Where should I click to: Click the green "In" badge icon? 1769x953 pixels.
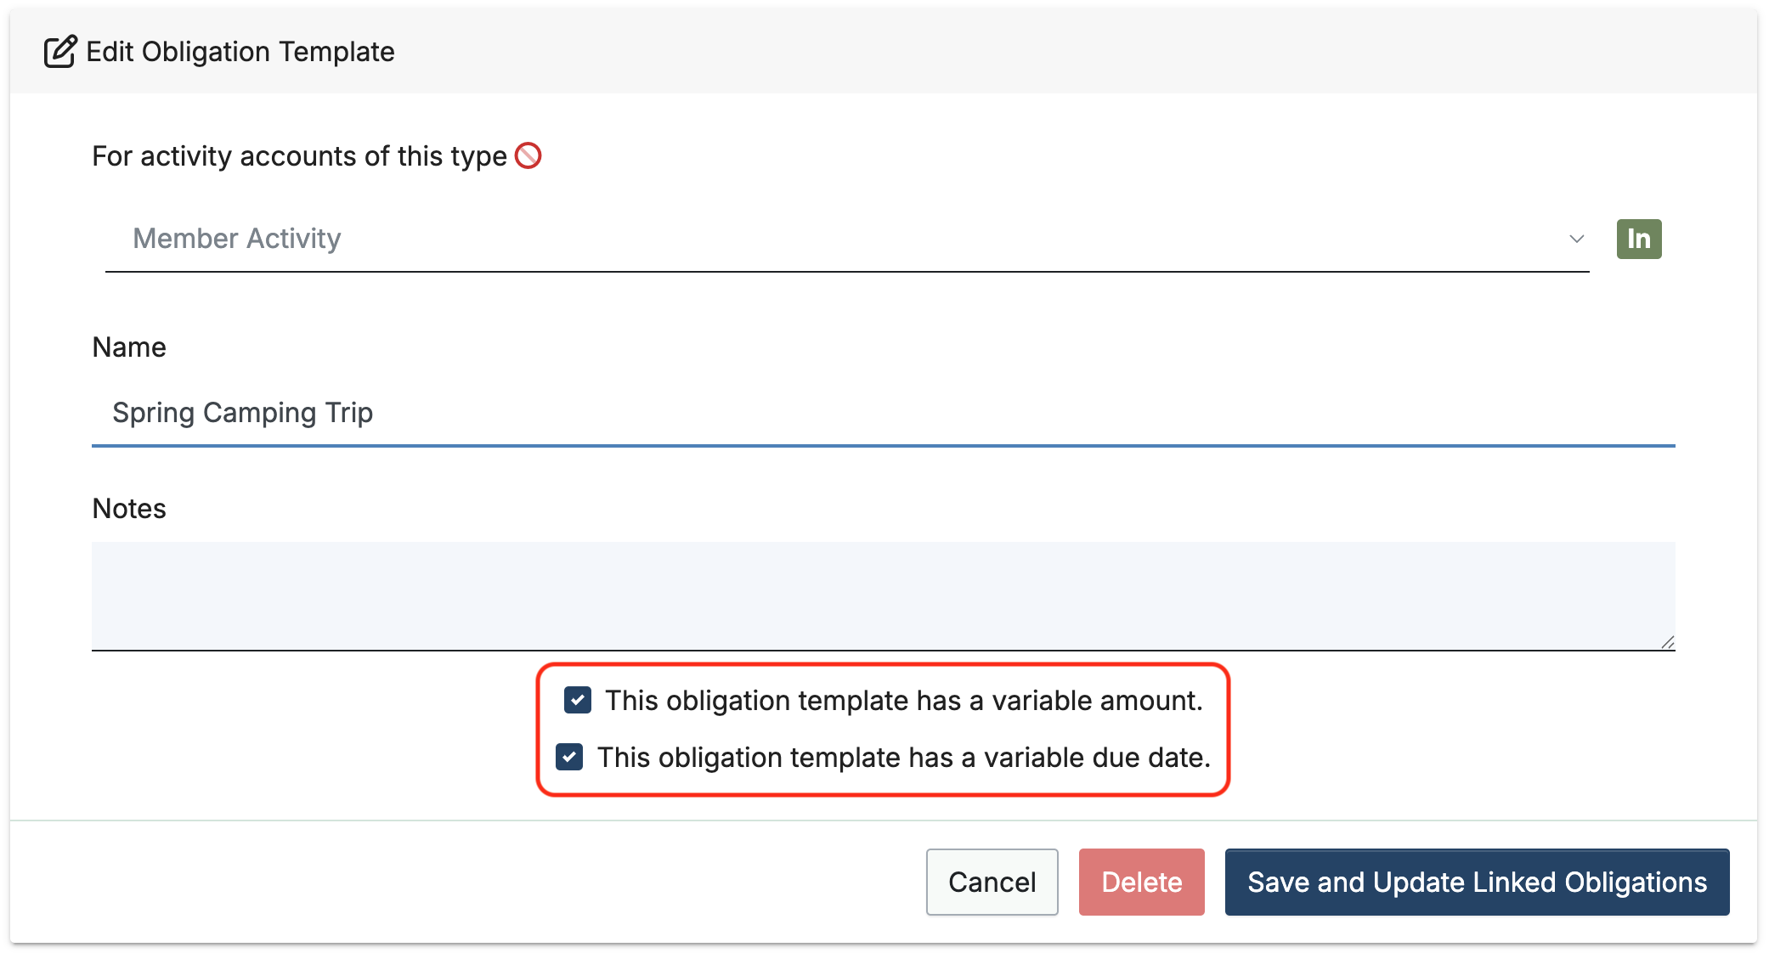[x=1638, y=239]
